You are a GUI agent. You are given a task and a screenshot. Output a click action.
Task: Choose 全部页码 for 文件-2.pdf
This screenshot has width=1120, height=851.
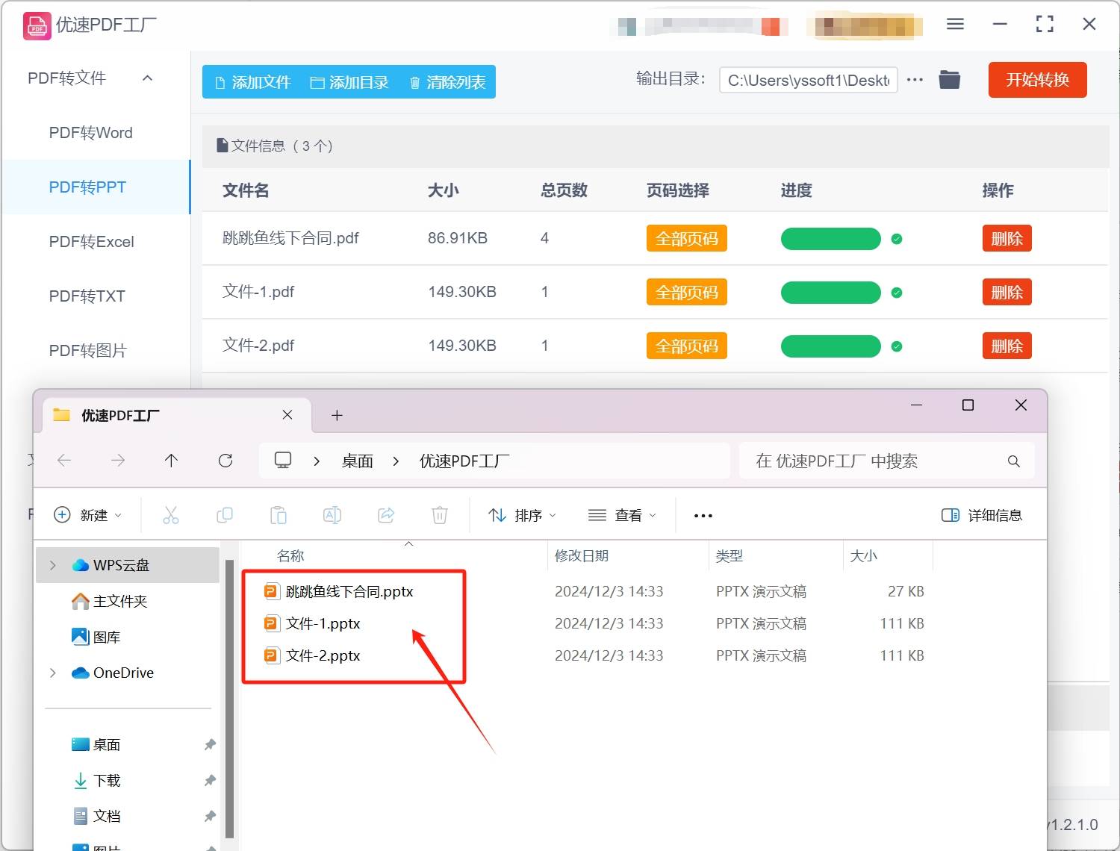(686, 346)
